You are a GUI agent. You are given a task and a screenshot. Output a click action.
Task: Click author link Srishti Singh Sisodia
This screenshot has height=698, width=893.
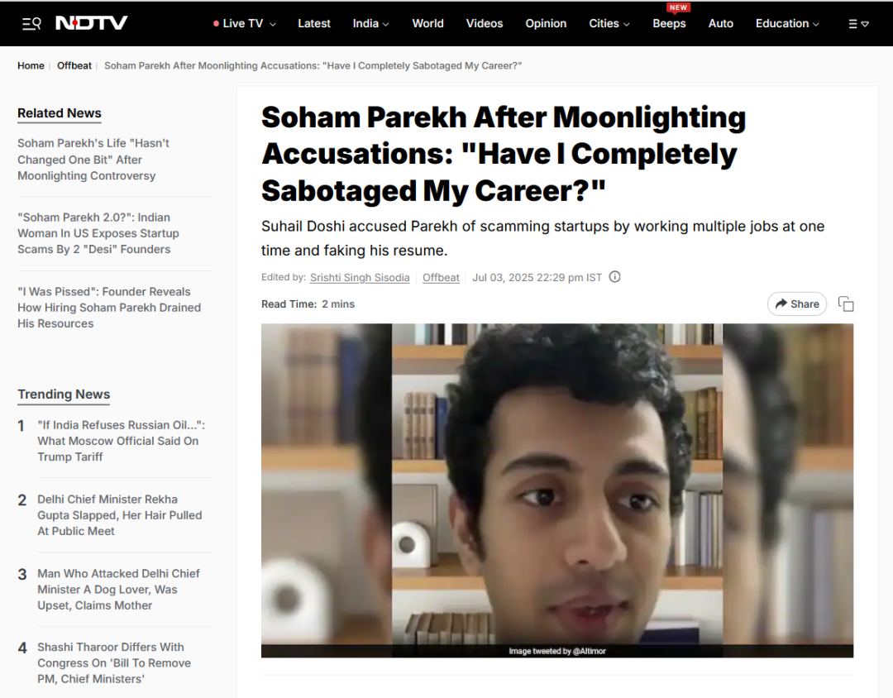coord(360,278)
